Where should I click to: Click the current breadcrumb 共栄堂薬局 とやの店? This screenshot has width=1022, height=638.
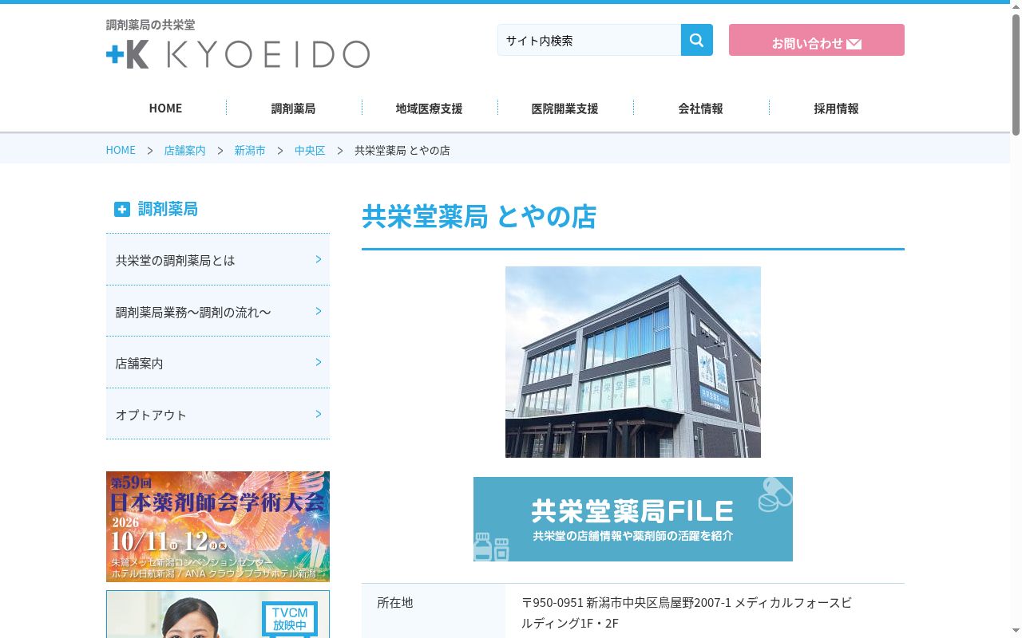(x=402, y=150)
